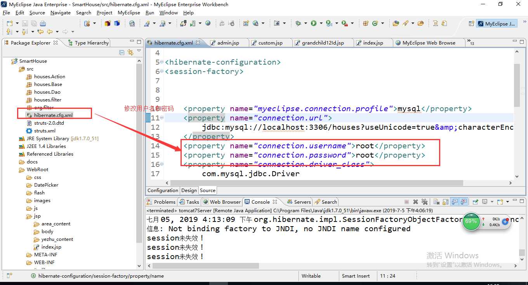Collapse the property fold on line 11
This screenshot has height=285, width=528.
coord(162,118)
